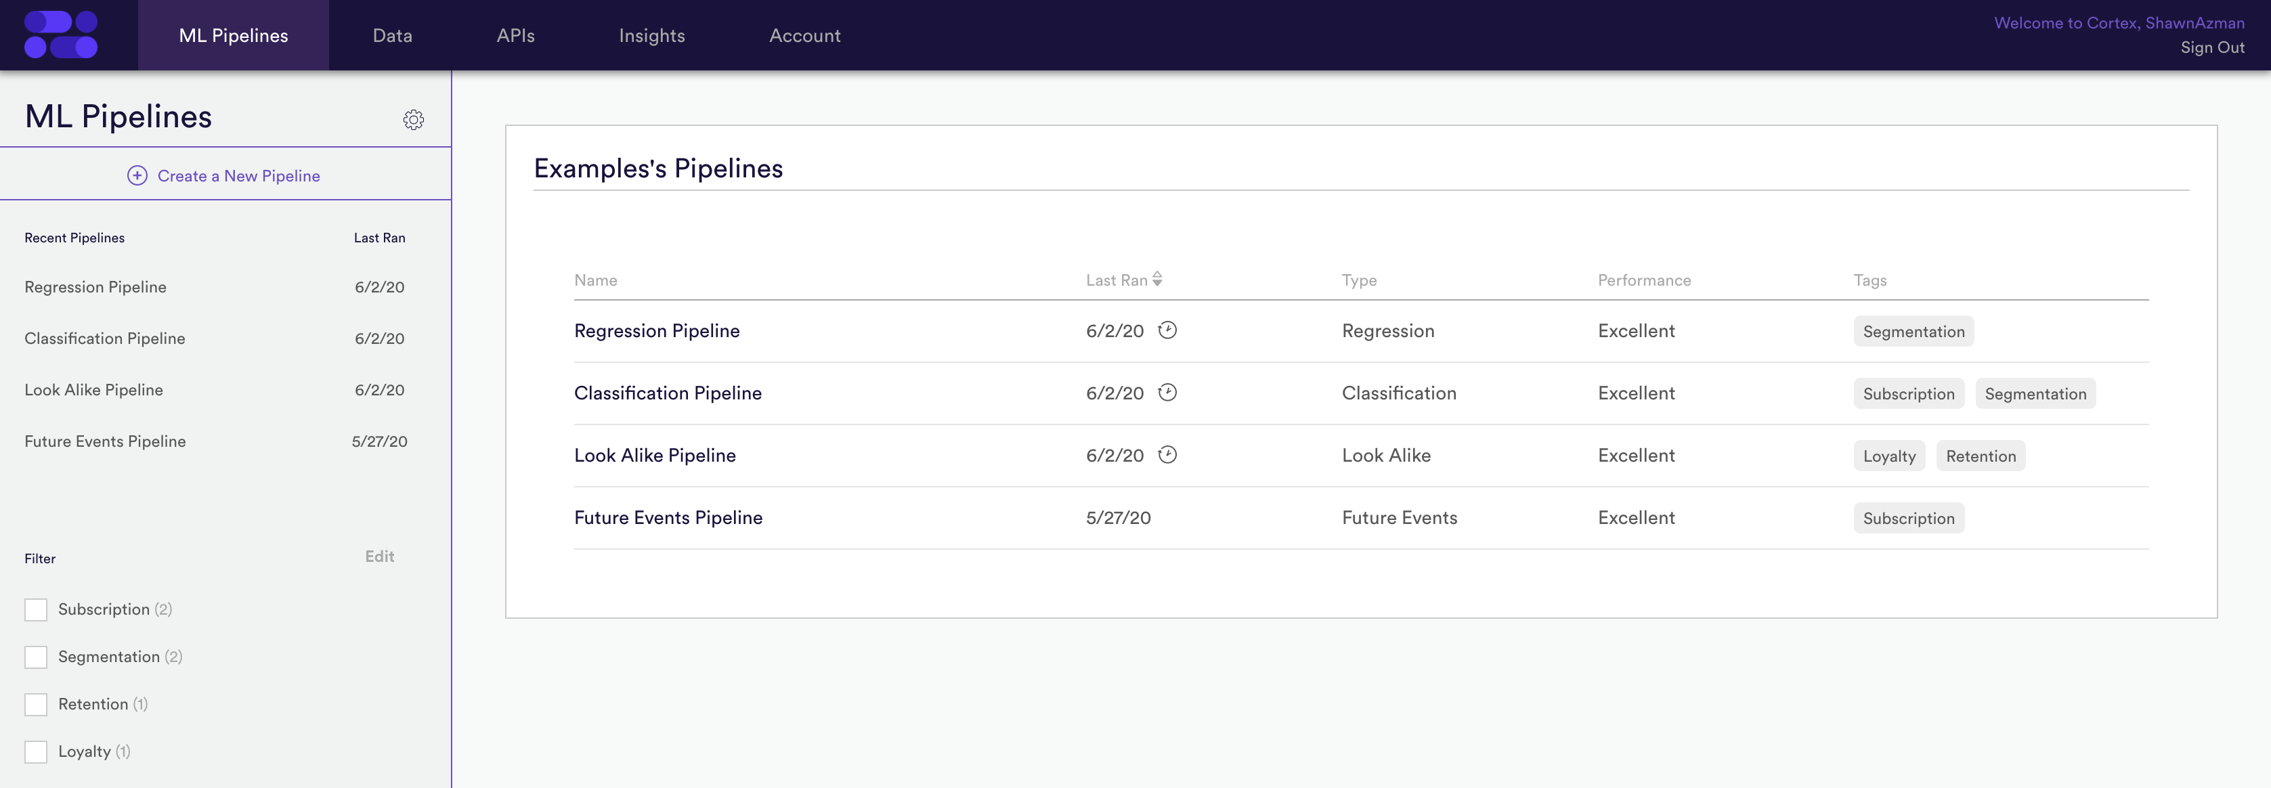Click the Performance column header
Image resolution: width=2271 pixels, height=788 pixels.
point(1644,280)
